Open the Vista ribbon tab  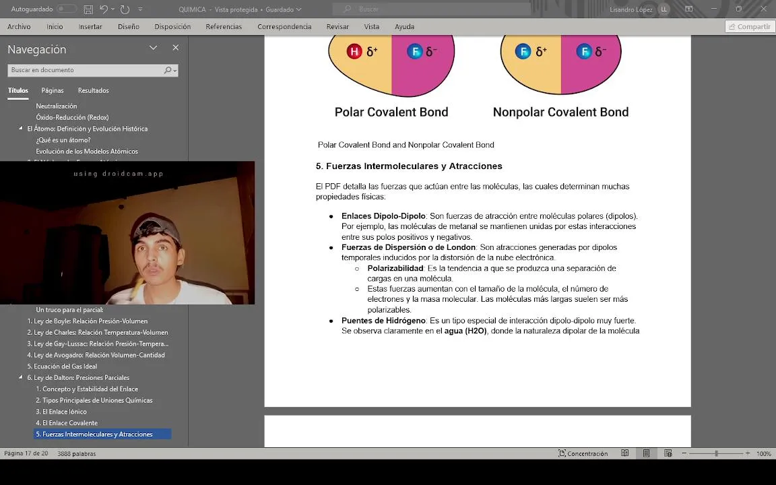coord(371,27)
